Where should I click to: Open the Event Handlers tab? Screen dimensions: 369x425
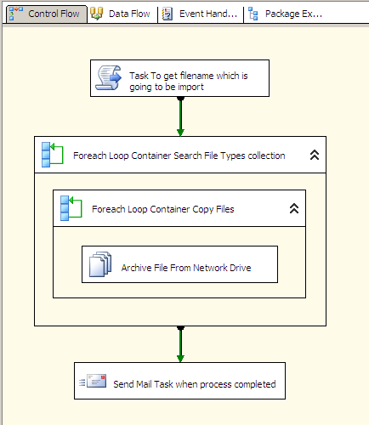[201, 14]
